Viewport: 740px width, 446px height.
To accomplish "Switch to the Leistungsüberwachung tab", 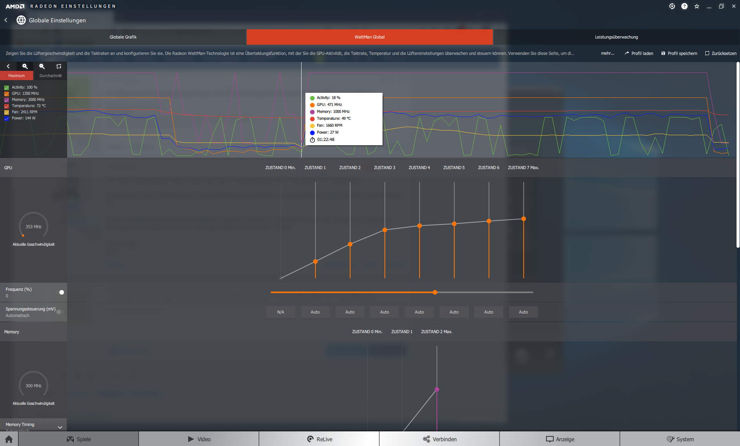I will [x=616, y=37].
